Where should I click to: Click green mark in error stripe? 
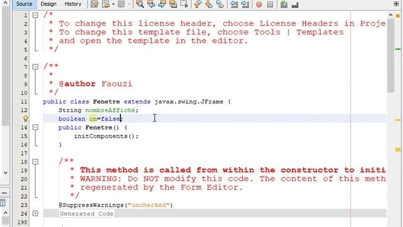coord(398,49)
